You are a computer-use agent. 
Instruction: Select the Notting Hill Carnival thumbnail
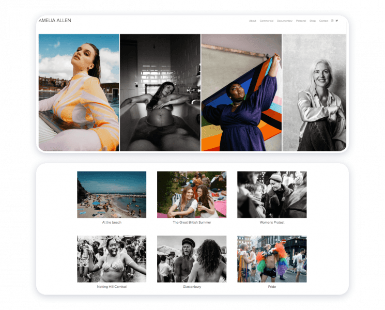click(x=112, y=259)
